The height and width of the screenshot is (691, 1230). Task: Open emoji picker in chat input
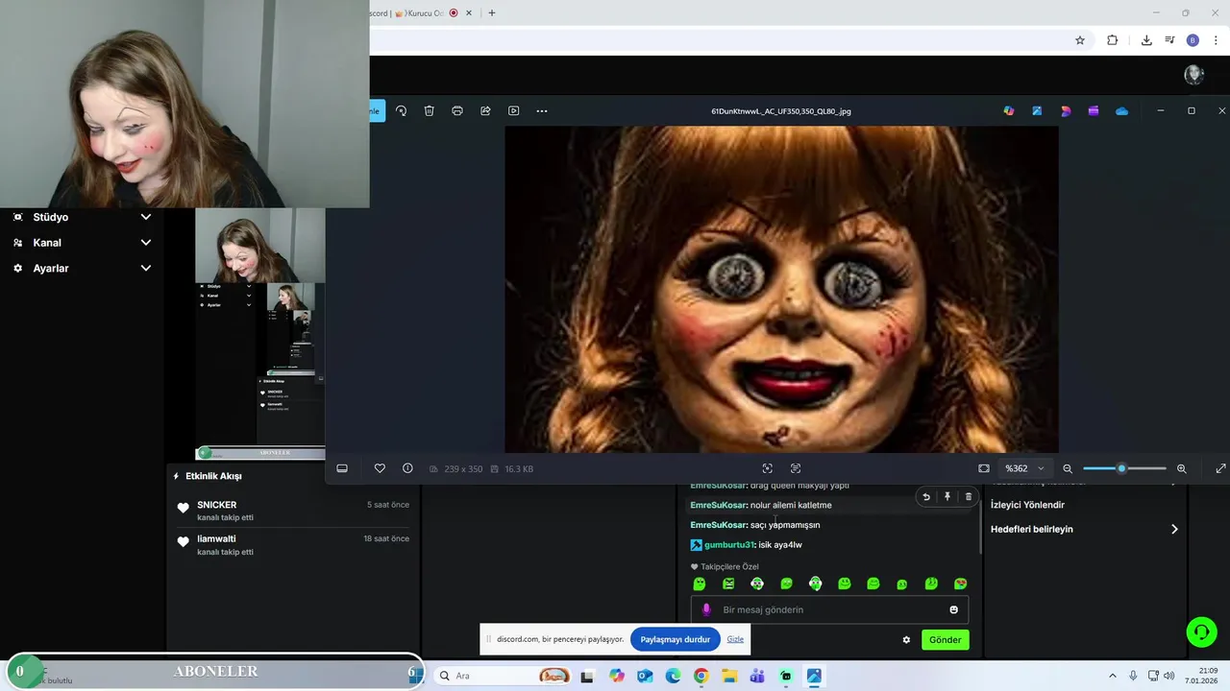coord(954,609)
